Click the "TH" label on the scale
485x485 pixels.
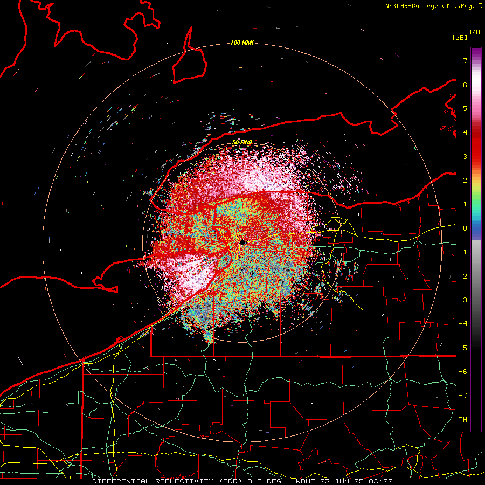pyautogui.click(x=463, y=420)
